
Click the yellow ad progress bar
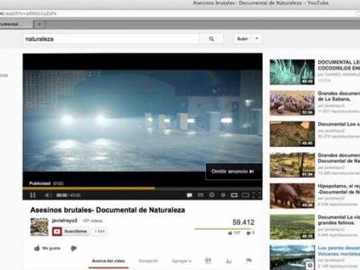point(89,188)
